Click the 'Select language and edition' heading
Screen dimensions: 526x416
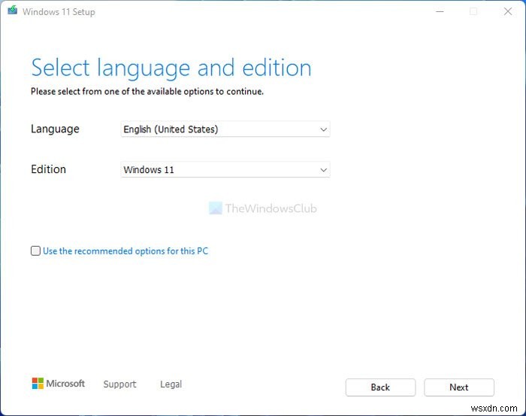click(171, 68)
